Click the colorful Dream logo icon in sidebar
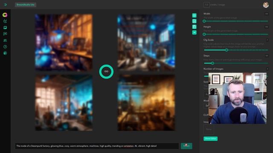 5,15
